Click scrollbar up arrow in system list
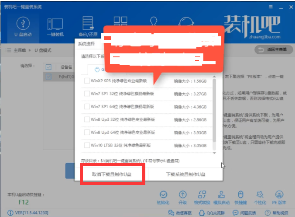This screenshot has height=217, width=295. pyautogui.click(x=214, y=77)
